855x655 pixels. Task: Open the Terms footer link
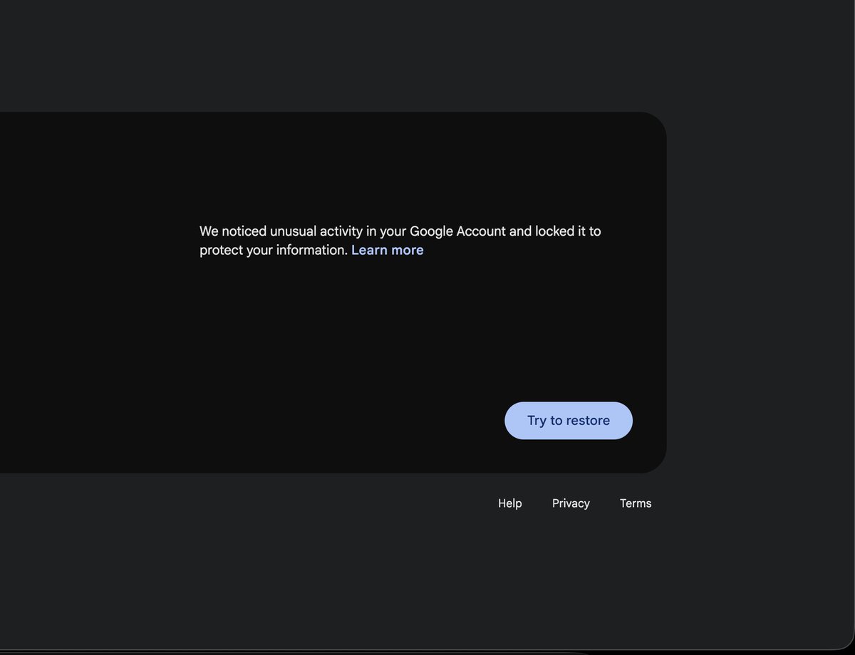pyautogui.click(x=636, y=503)
